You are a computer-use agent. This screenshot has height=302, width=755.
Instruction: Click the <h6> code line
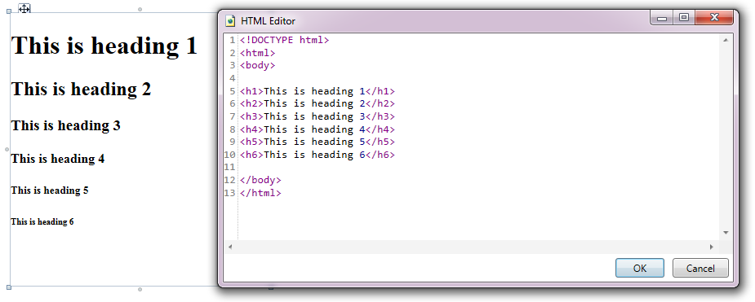click(318, 155)
